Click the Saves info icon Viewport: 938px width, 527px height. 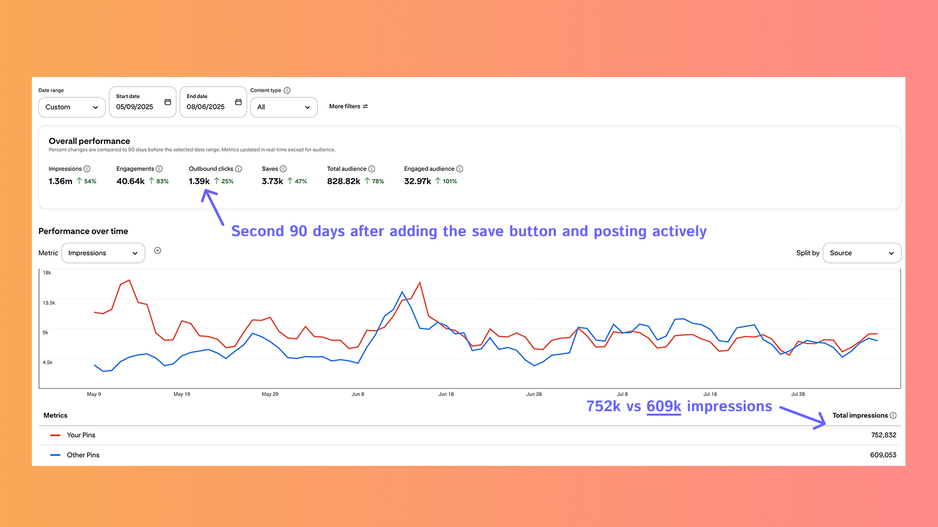(282, 169)
